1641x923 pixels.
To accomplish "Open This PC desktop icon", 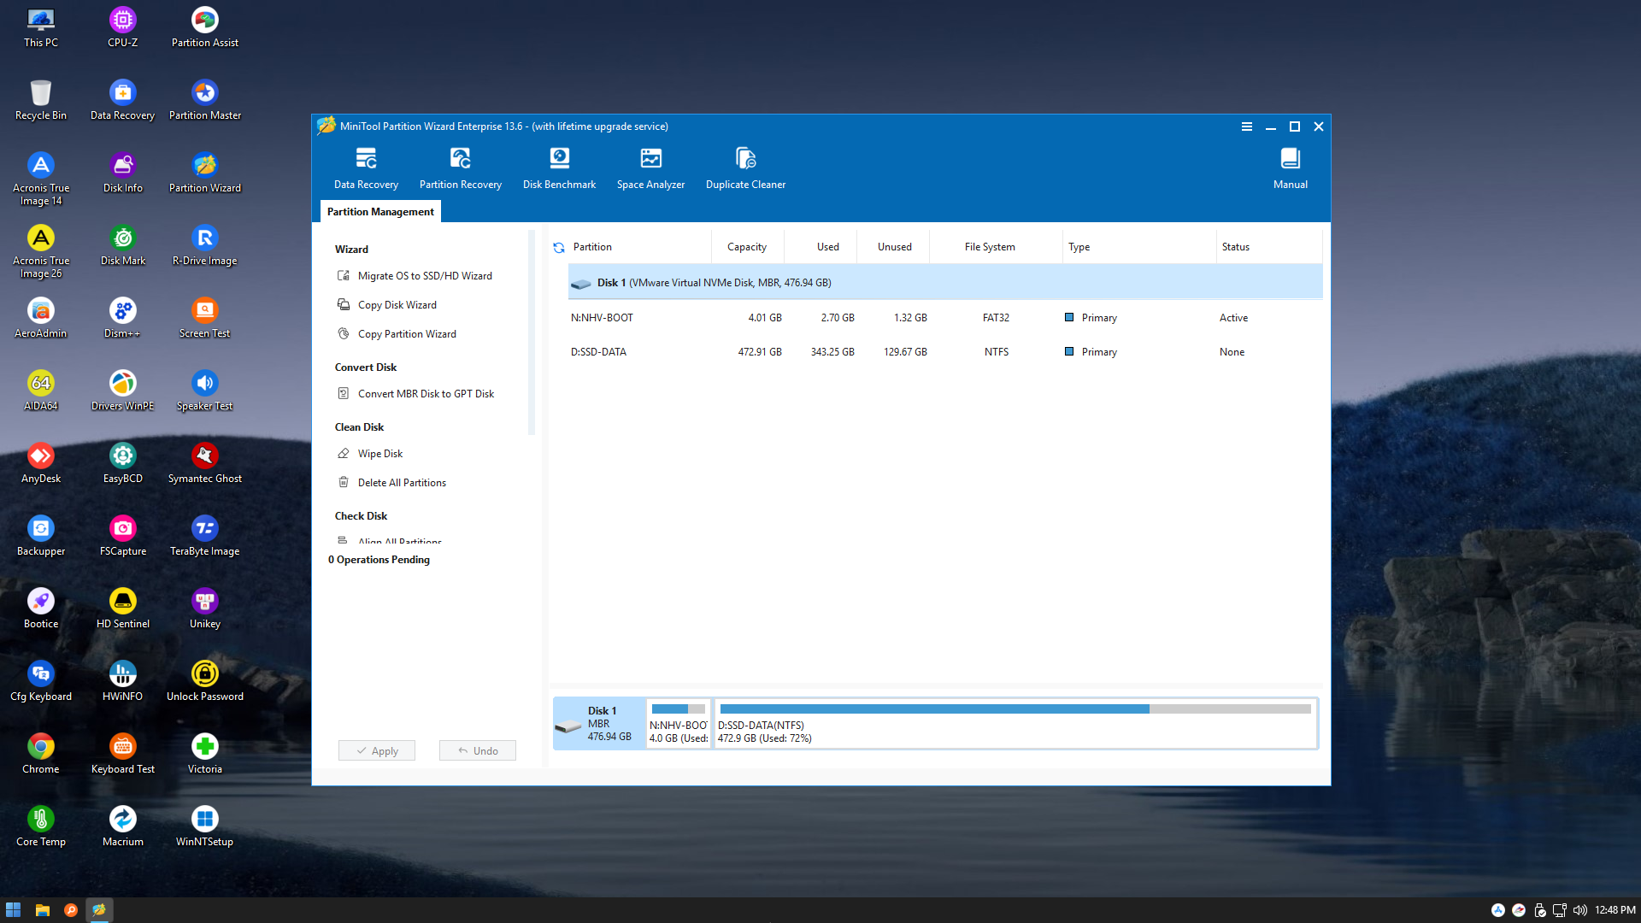I will click(41, 27).
